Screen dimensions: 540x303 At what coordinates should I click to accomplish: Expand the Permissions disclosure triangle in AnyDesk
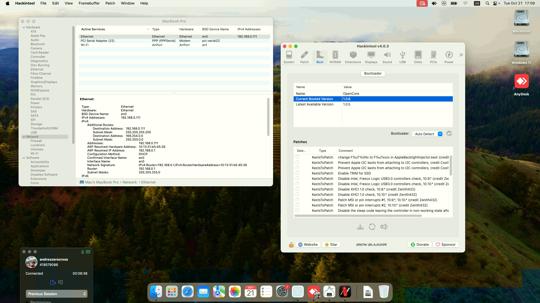tap(27, 302)
